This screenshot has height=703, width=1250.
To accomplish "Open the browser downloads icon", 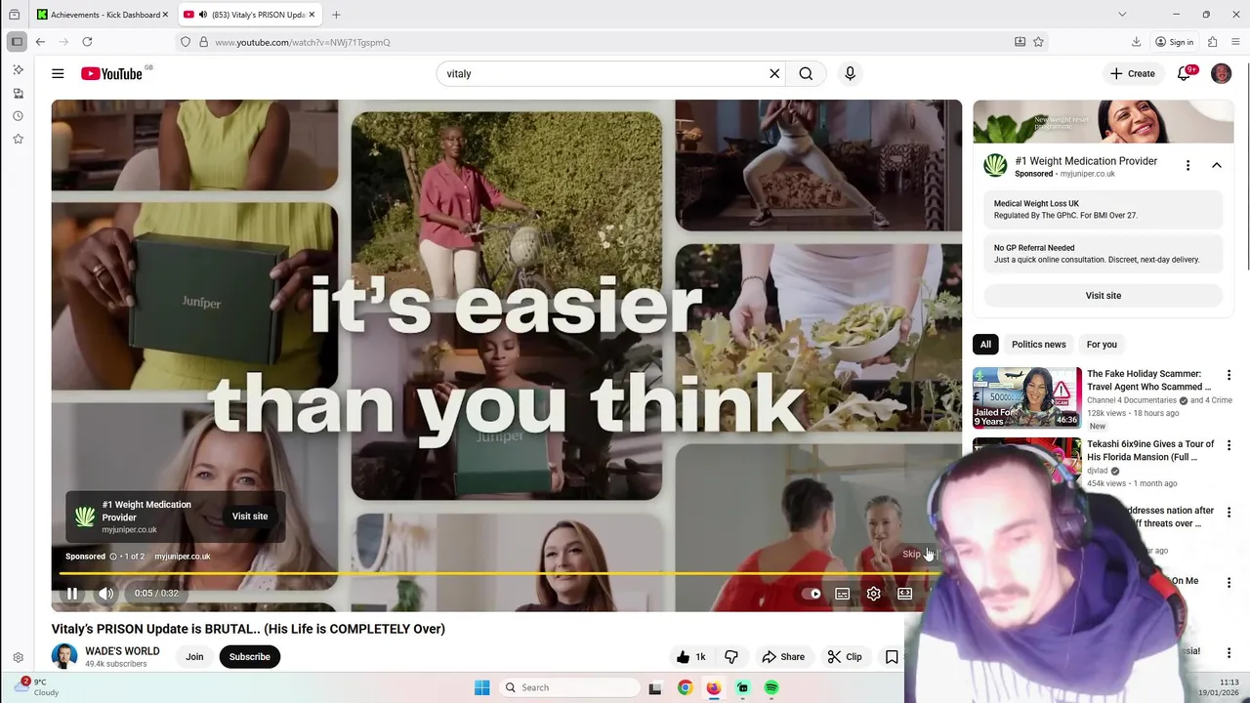I will [1137, 42].
